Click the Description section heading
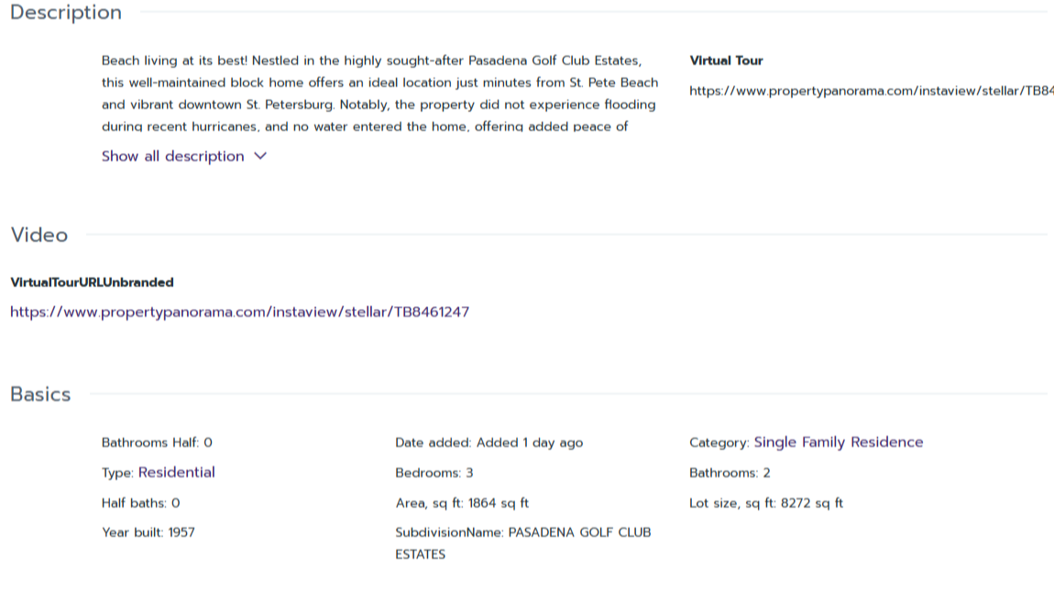This screenshot has width=1054, height=603. [x=66, y=13]
